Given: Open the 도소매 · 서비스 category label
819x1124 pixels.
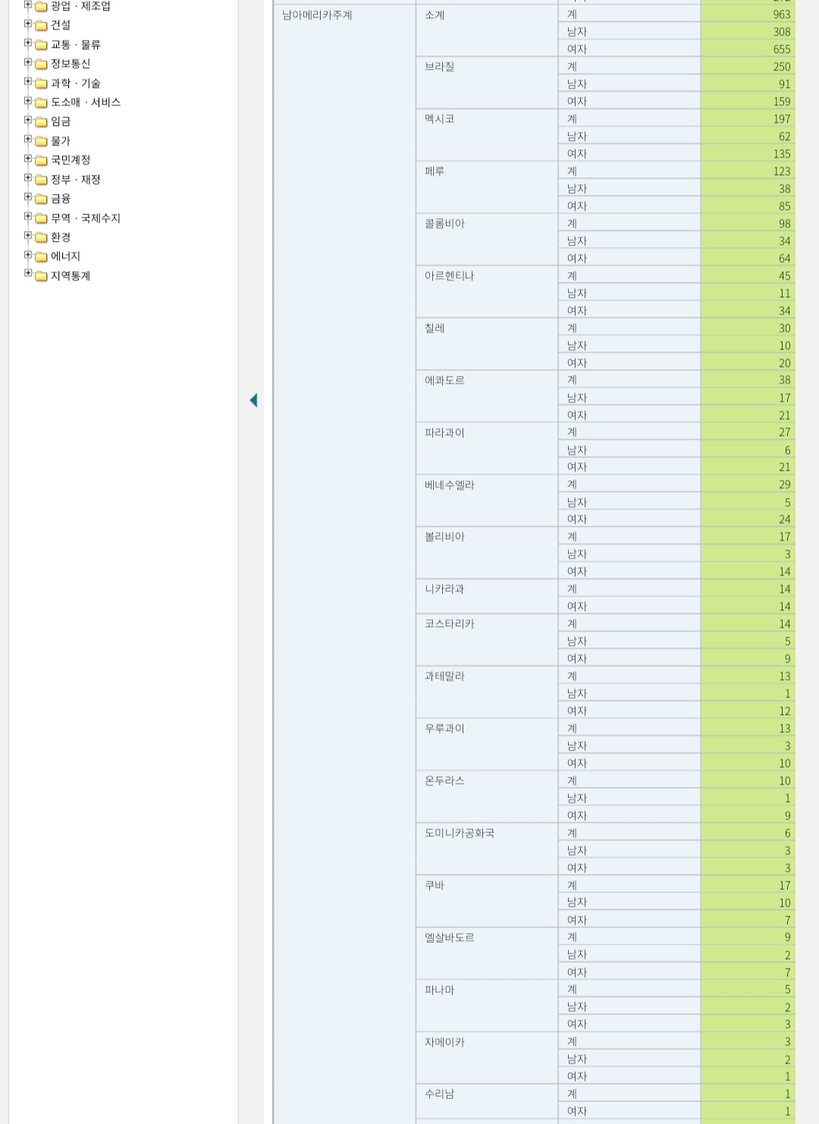Looking at the screenshot, I should [86, 102].
